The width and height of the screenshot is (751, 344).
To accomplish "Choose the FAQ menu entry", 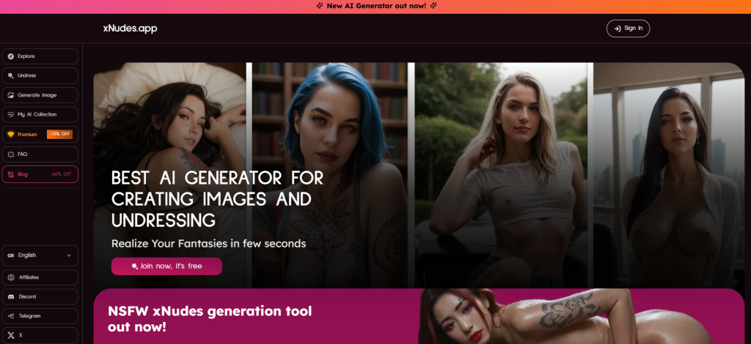I will pyautogui.click(x=40, y=154).
